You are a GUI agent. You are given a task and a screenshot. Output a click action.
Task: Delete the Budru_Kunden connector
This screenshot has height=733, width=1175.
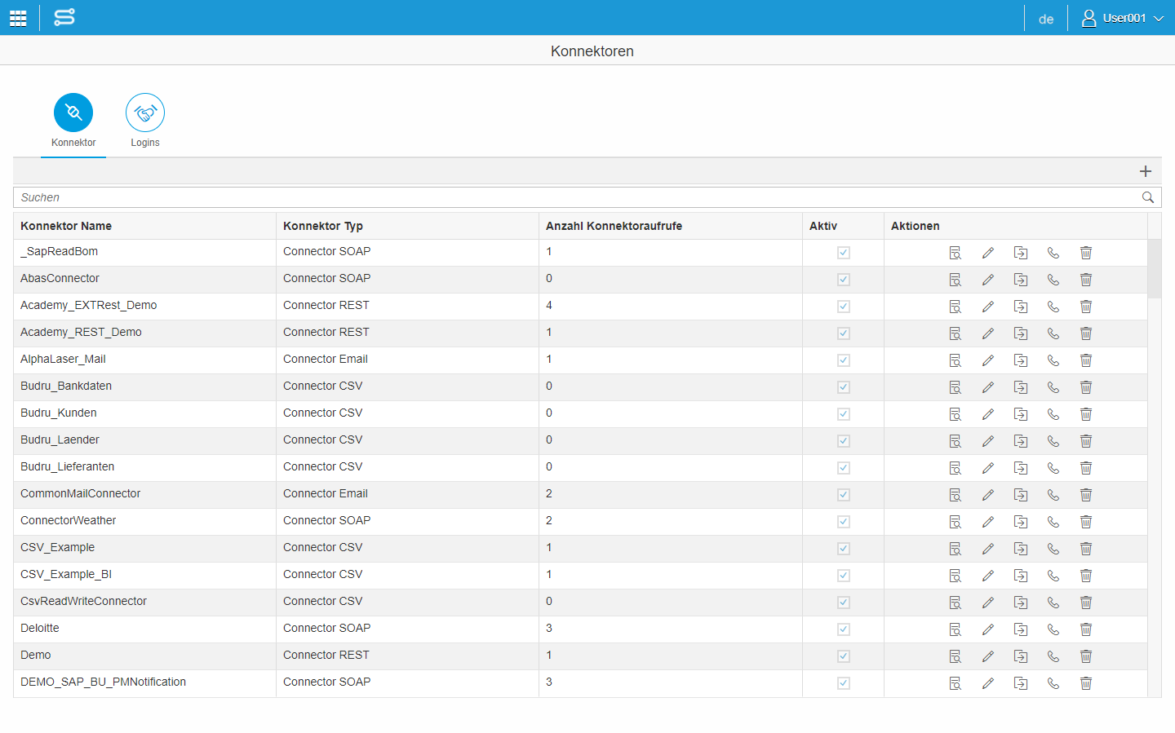click(x=1085, y=414)
